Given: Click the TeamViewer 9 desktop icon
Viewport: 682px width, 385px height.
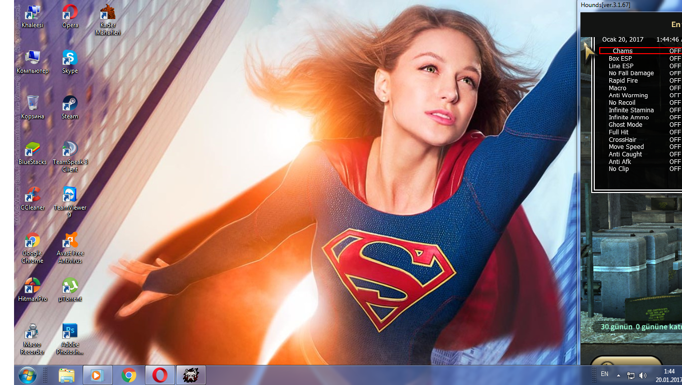Looking at the screenshot, I should [70, 202].
